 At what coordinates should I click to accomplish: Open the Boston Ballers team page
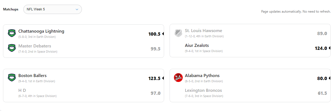coord(32,76)
